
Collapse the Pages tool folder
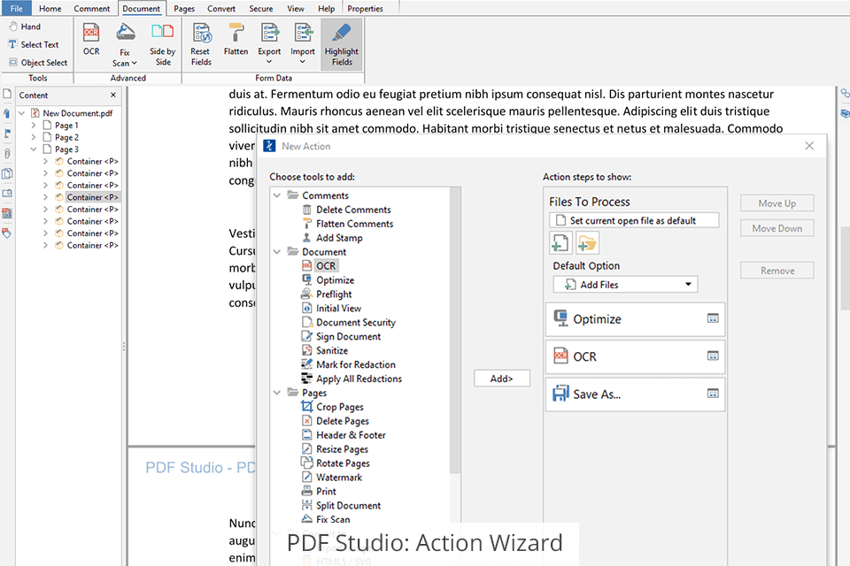click(277, 392)
